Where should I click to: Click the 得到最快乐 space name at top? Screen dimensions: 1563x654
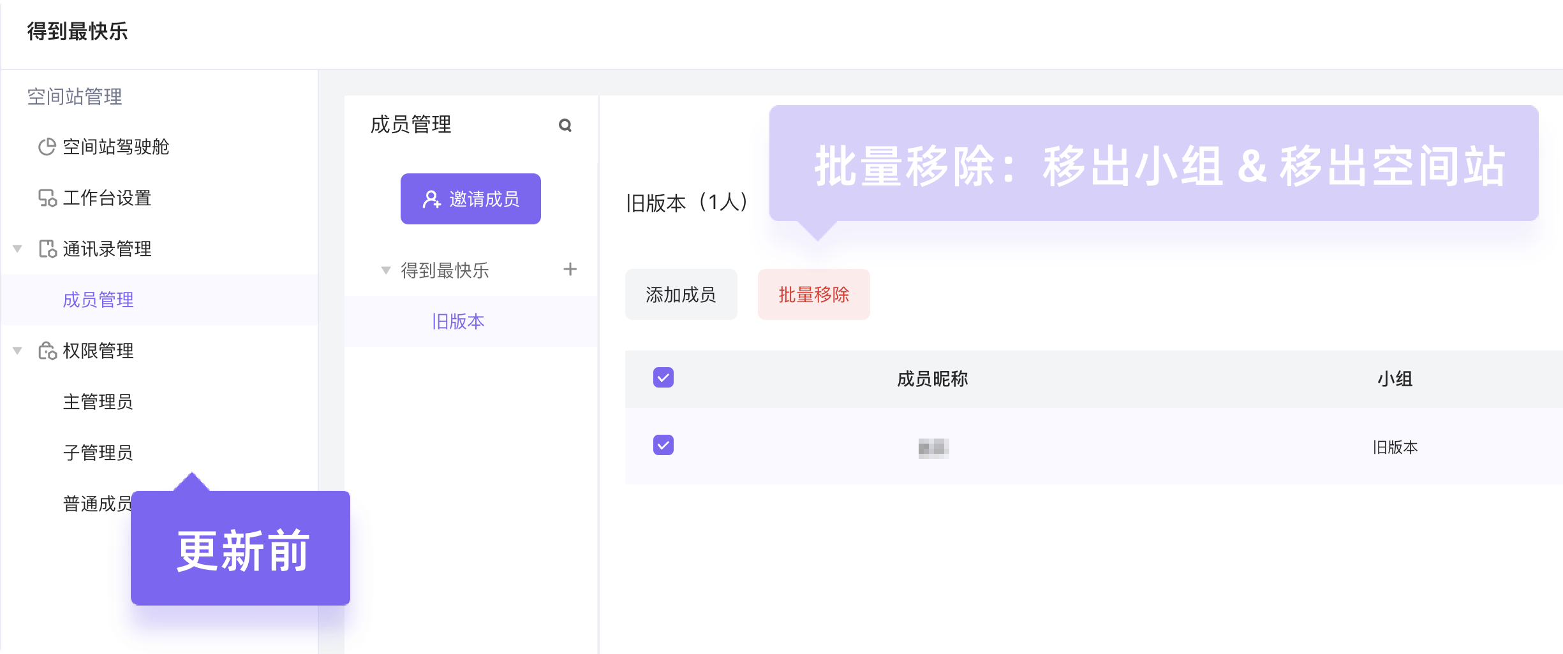77,31
